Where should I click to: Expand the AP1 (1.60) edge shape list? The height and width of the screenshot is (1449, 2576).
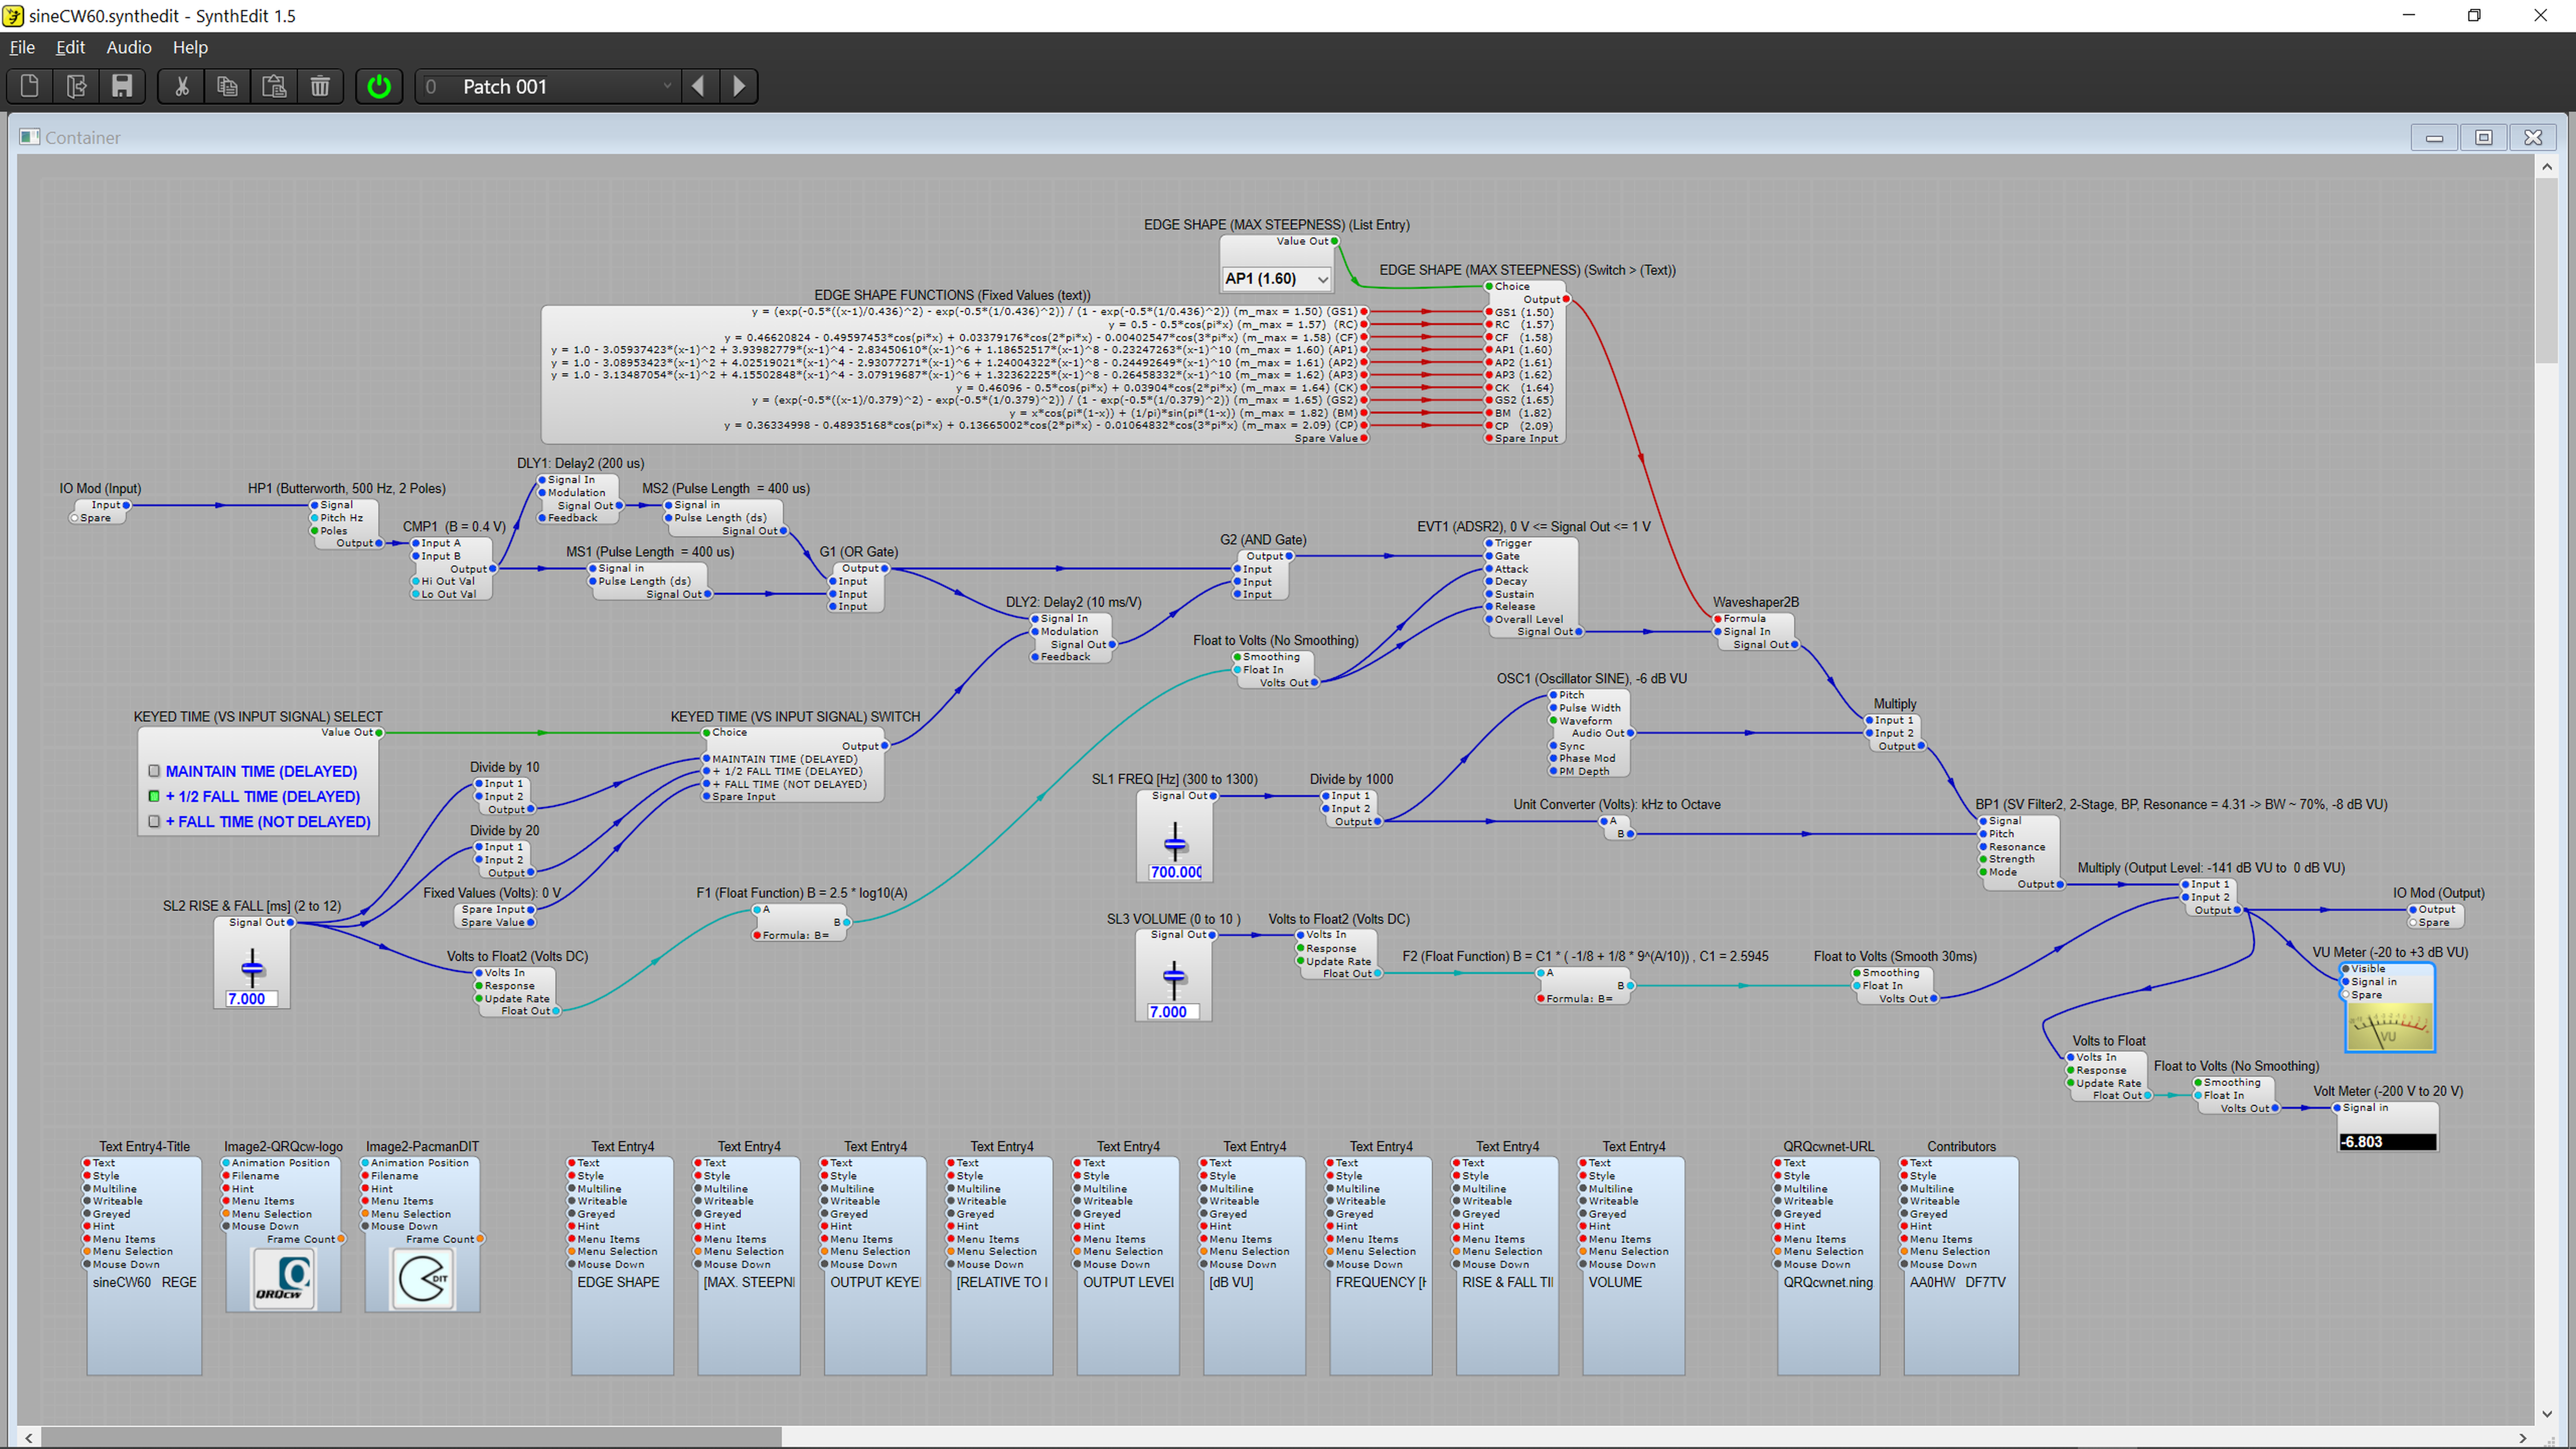[1322, 279]
